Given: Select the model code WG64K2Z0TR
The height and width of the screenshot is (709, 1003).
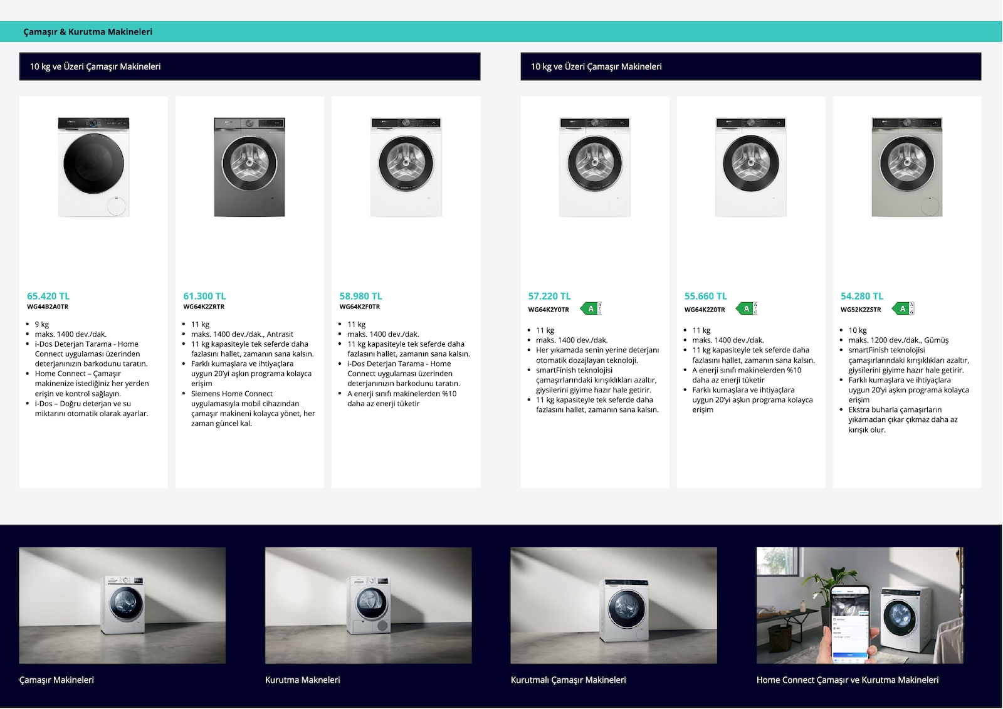Looking at the screenshot, I should click(x=705, y=310).
